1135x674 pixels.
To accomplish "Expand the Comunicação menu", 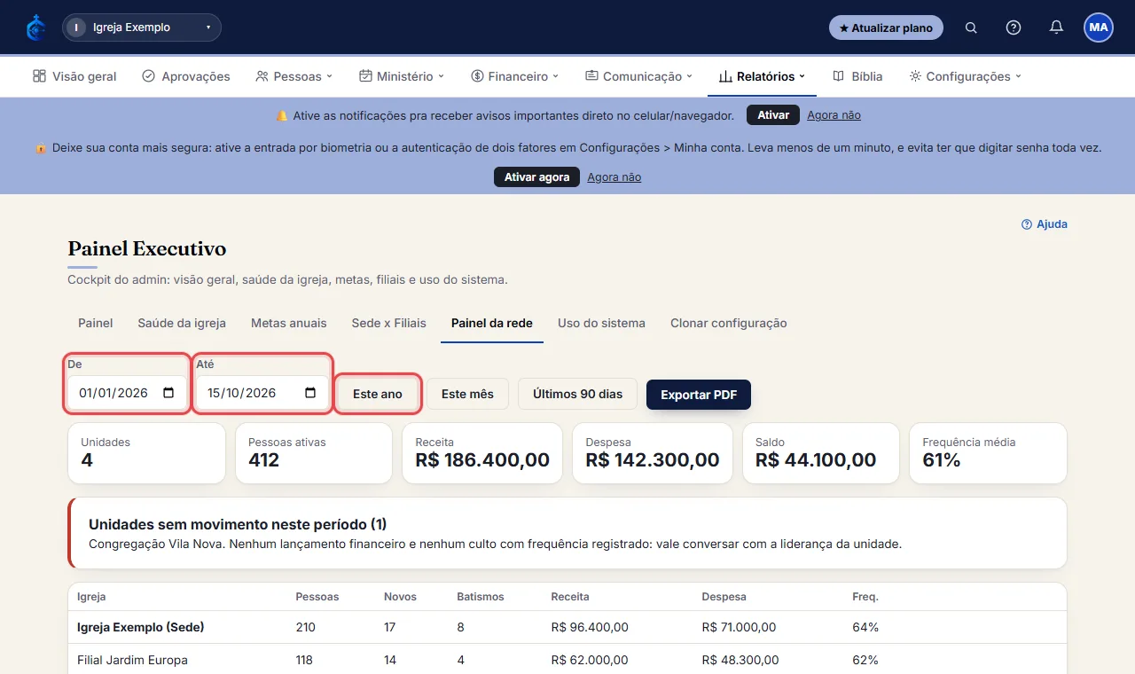I will (638, 76).
